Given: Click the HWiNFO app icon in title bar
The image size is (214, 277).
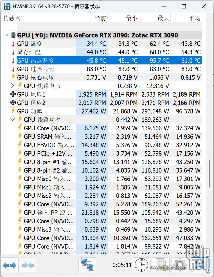Looking at the screenshot, I should tap(7, 6).
